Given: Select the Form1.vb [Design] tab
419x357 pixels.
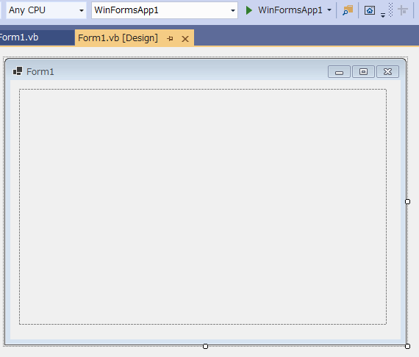Looking at the screenshot, I should [x=118, y=38].
